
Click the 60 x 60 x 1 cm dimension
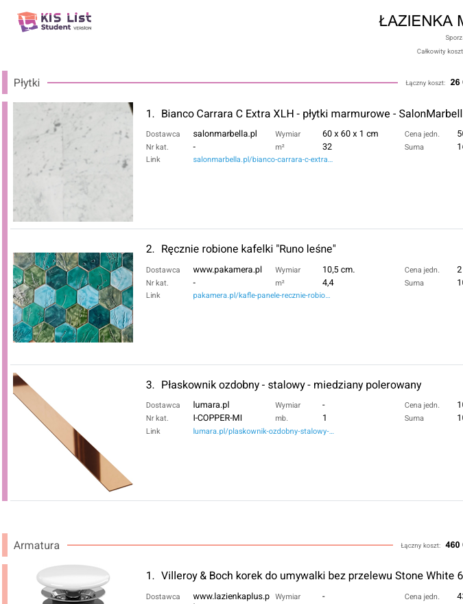point(351,134)
